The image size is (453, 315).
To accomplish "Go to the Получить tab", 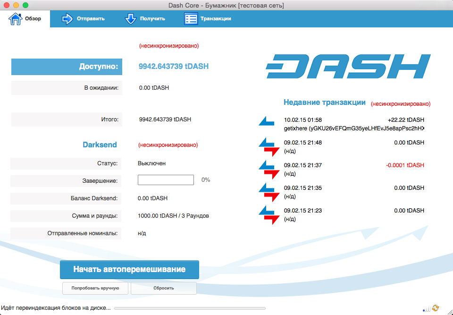I will [x=145, y=19].
